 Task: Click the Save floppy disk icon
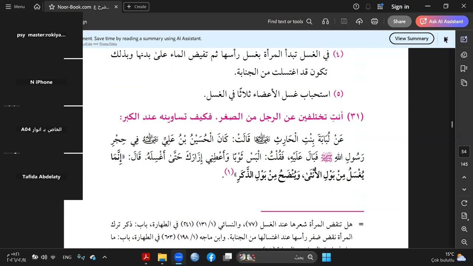[344, 21]
